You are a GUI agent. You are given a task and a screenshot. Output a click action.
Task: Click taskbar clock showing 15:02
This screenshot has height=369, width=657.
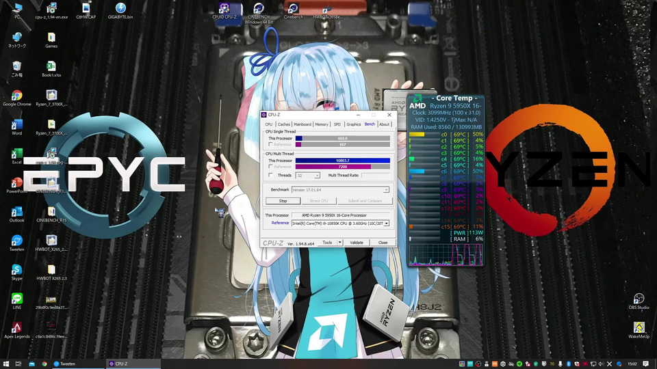tap(632, 364)
